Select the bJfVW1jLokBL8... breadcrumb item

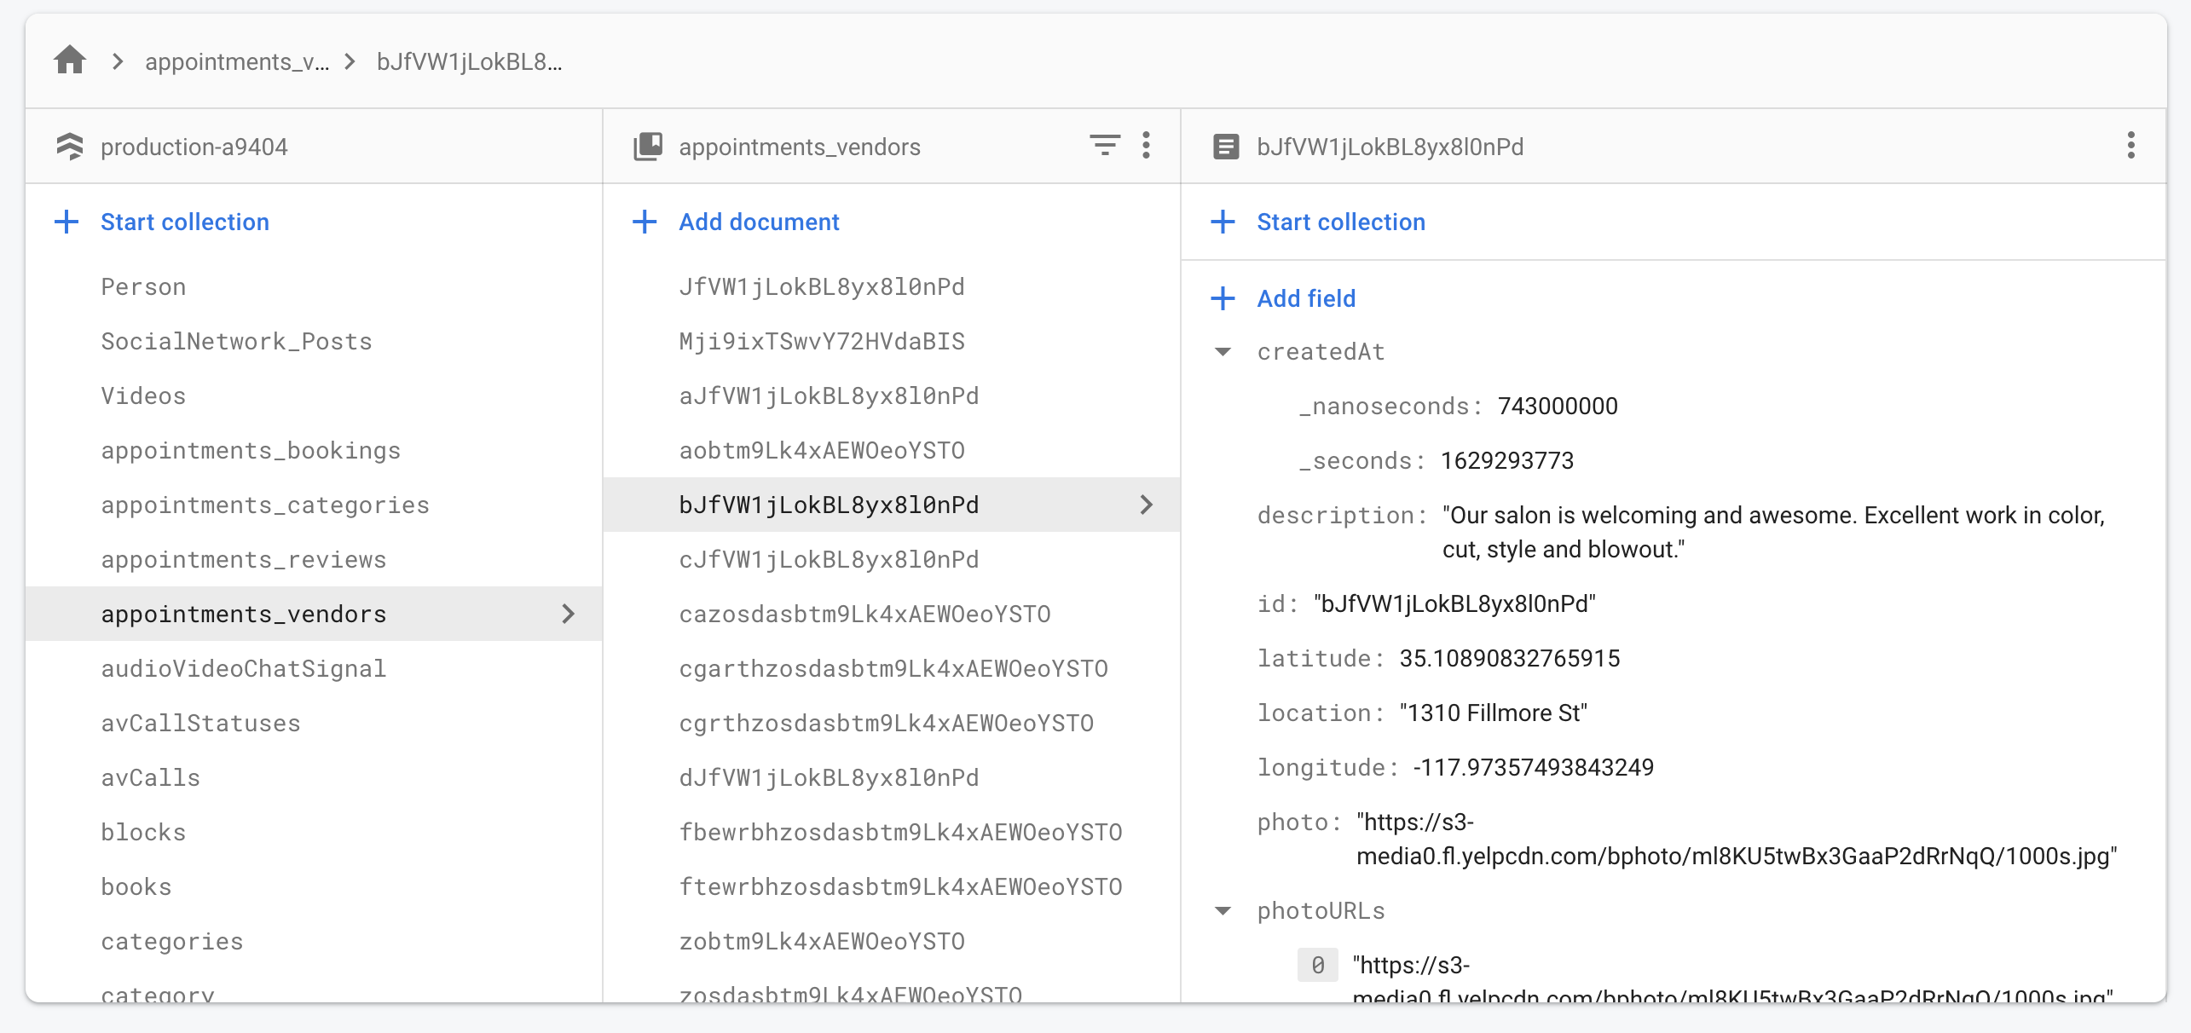point(469,62)
